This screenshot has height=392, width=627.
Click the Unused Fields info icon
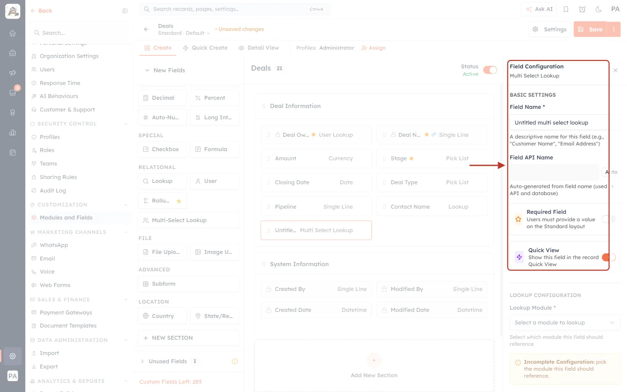pyautogui.click(x=235, y=361)
